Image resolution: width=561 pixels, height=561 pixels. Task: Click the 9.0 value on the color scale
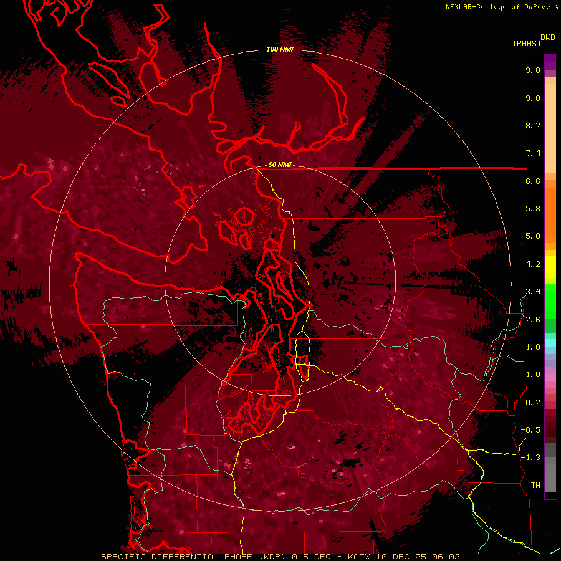point(533,98)
